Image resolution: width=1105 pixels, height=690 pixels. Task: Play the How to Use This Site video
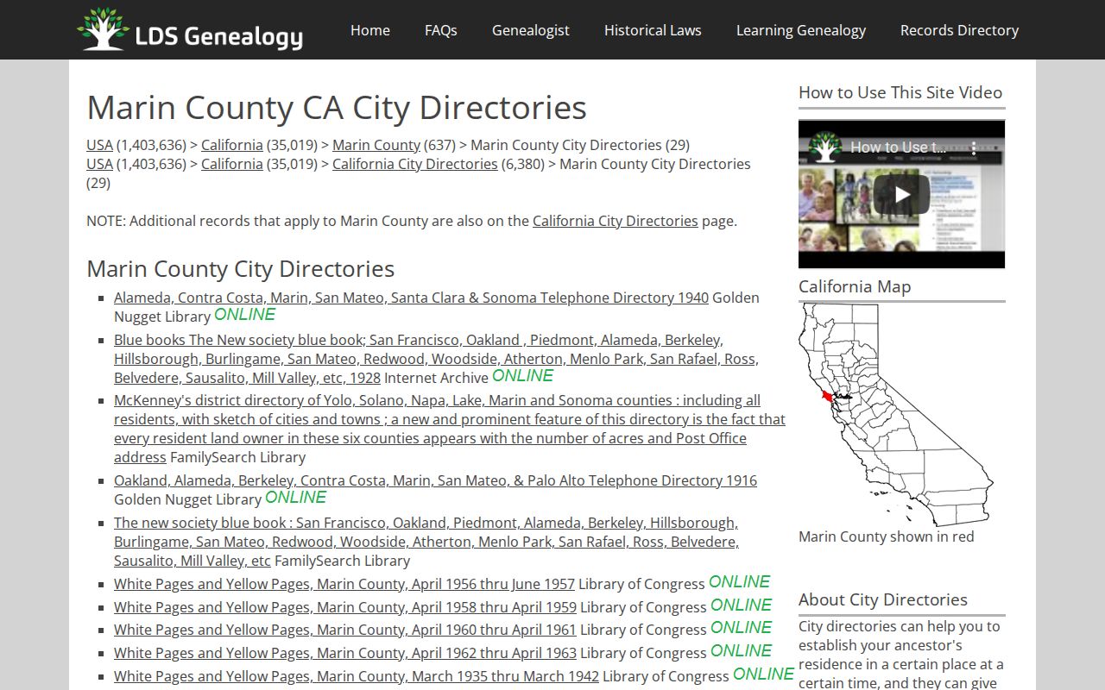901,194
